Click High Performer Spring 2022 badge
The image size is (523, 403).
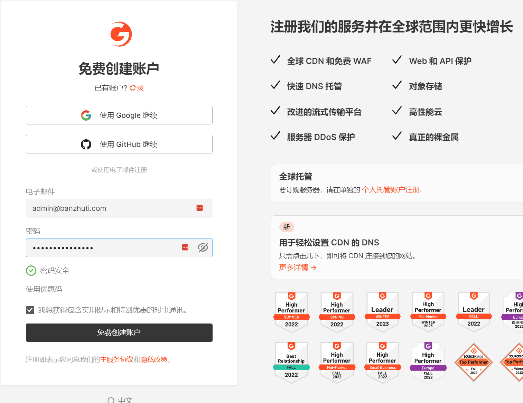[x=337, y=312]
